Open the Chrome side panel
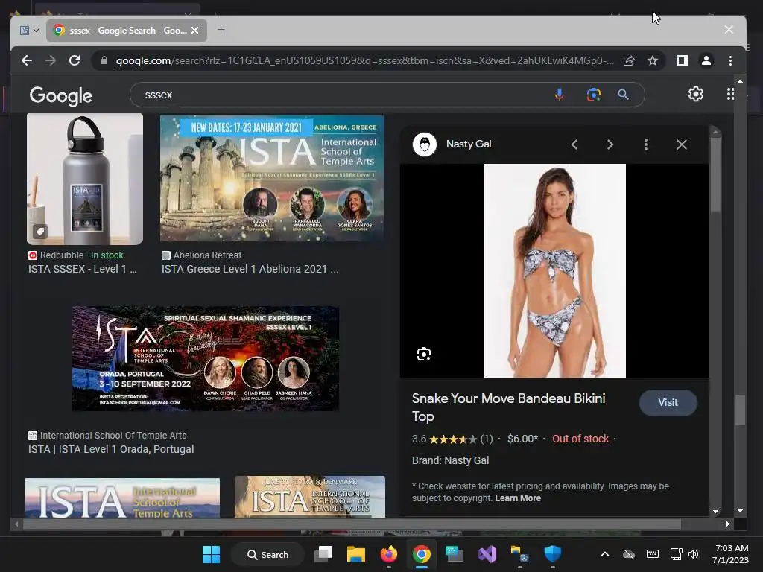This screenshot has height=572, width=763. click(683, 60)
